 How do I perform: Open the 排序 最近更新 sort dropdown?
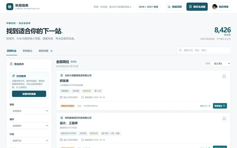pyautogui.click(x=221, y=64)
